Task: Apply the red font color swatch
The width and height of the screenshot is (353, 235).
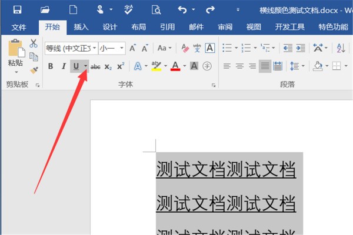Action: pyautogui.click(x=175, y=66)
